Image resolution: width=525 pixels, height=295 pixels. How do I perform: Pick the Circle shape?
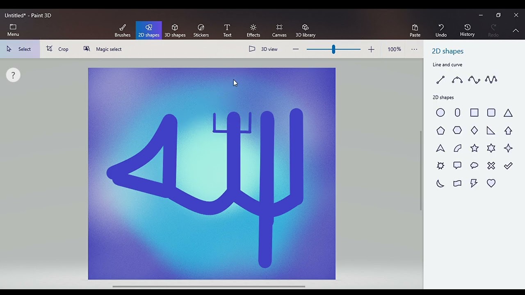(441, 113)
